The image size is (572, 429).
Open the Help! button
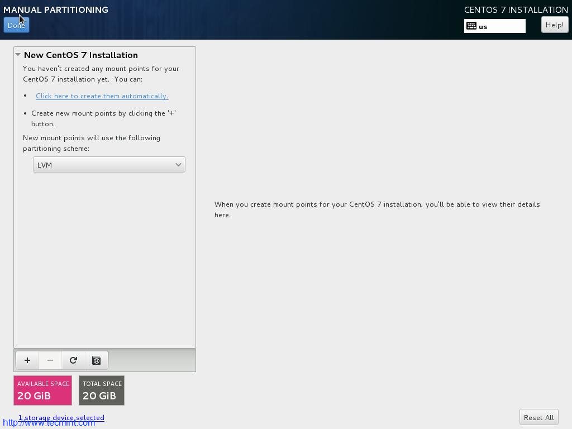(555, 25)
